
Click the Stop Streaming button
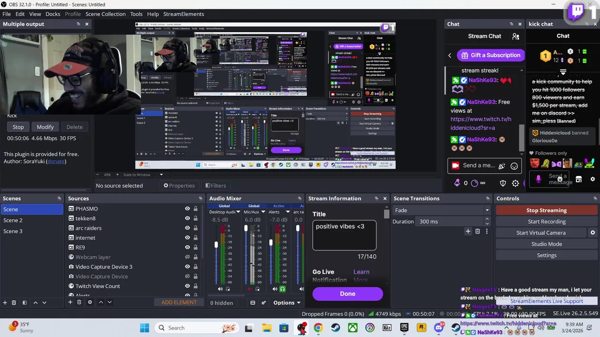pos(547,211)
